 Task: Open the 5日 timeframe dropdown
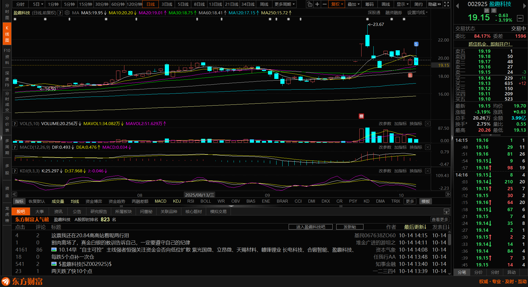pos(38,4)
